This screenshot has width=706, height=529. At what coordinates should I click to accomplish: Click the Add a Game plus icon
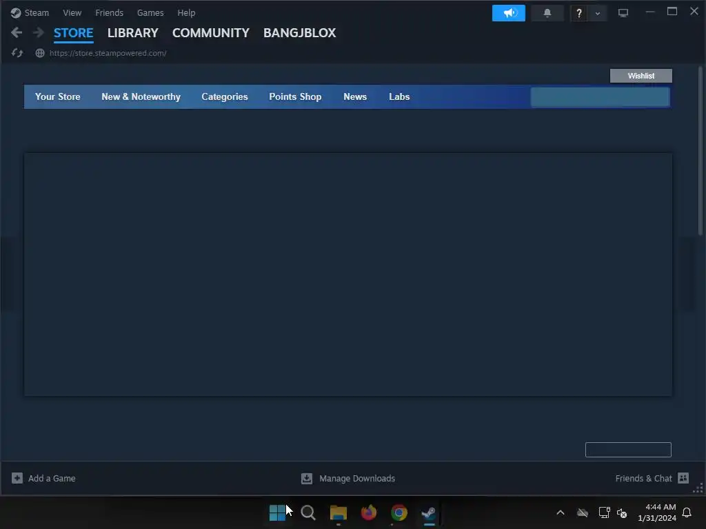[17, 478]
